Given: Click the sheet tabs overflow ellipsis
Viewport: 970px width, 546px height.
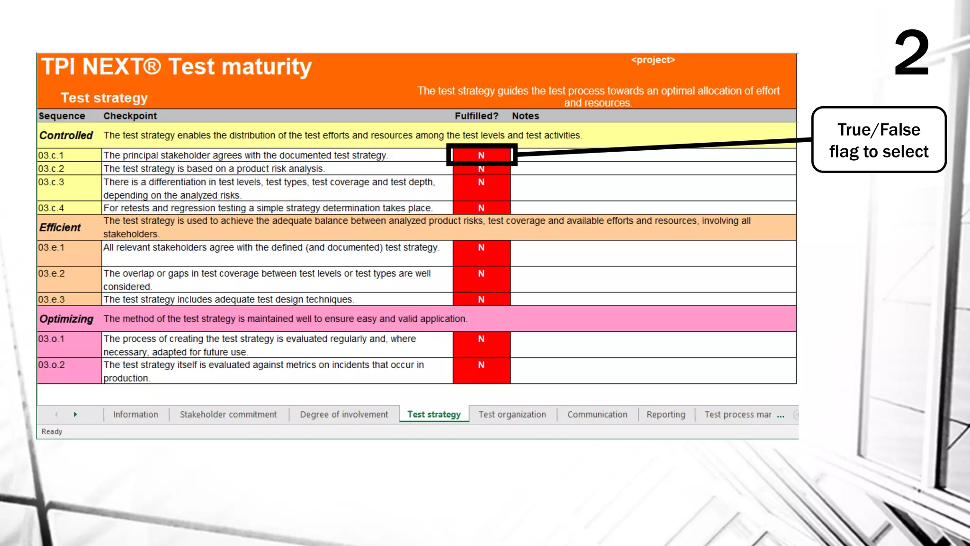Looking at the screenshot, I should (781, 415).
